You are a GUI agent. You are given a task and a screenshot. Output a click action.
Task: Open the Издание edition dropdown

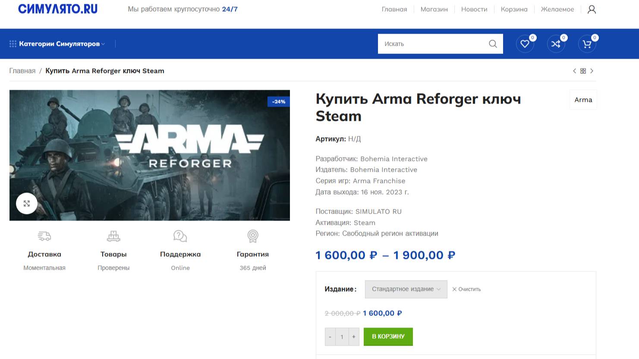[x=406, y=289]
